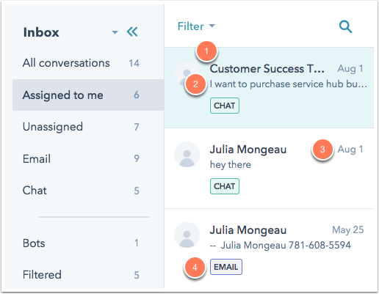Collapse the inbox sidebar with double chevron

pyautogui.click(x=132, y=32)
